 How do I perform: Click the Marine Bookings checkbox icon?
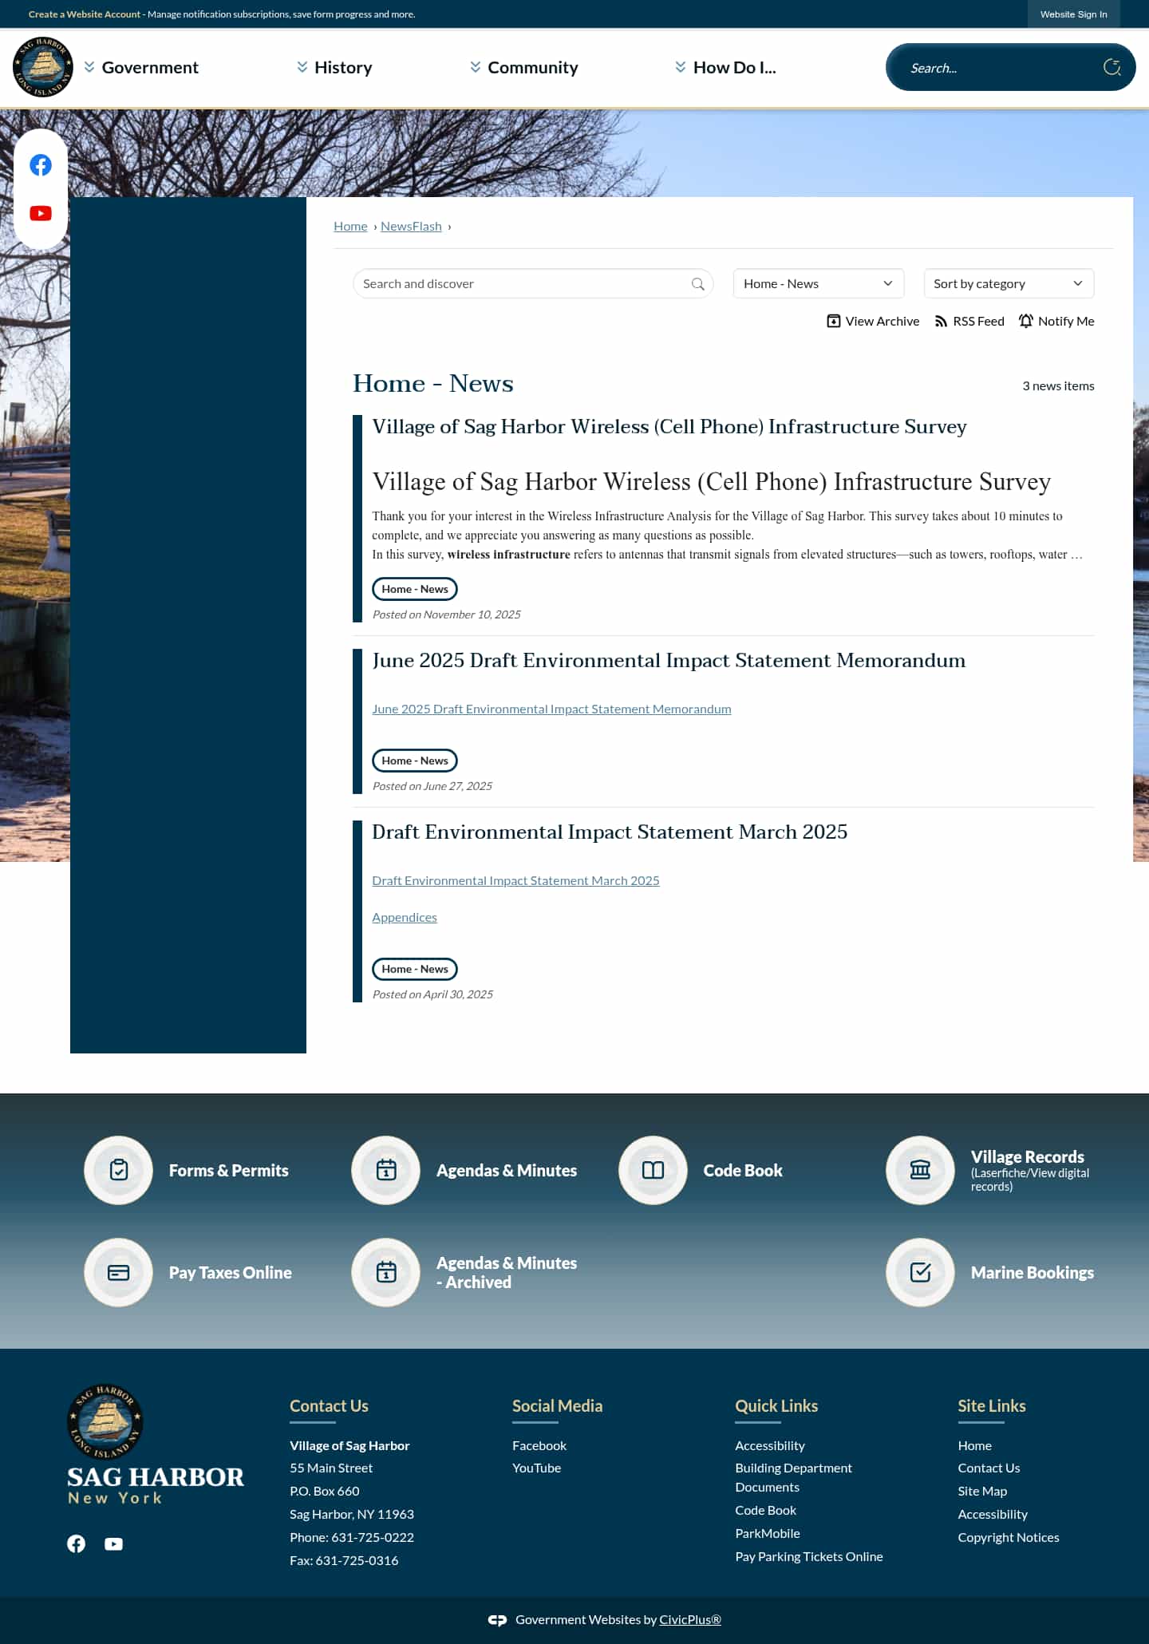coord(921,1272)
